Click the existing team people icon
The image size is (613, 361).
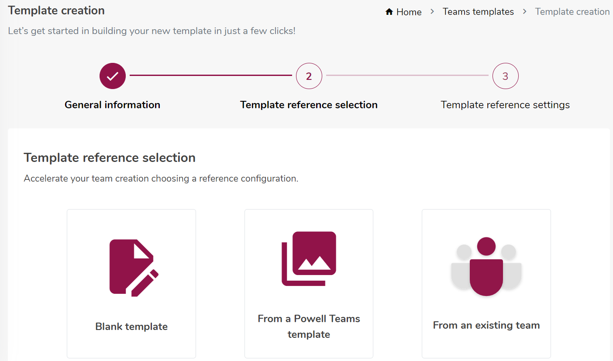(486, 267)
